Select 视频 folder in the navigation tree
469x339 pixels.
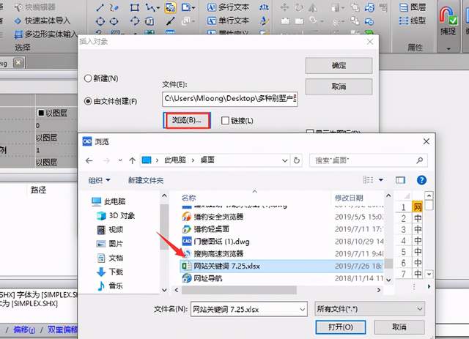(x=110, y=230)
